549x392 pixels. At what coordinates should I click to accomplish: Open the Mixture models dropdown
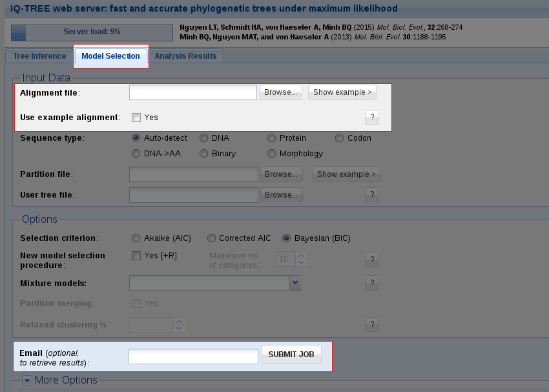pos(295,283)
